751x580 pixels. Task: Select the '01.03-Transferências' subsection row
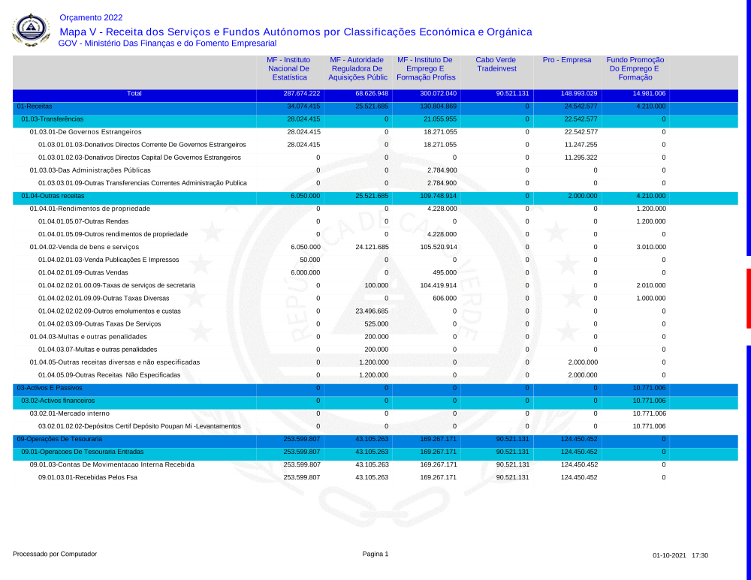pos(52,119)
